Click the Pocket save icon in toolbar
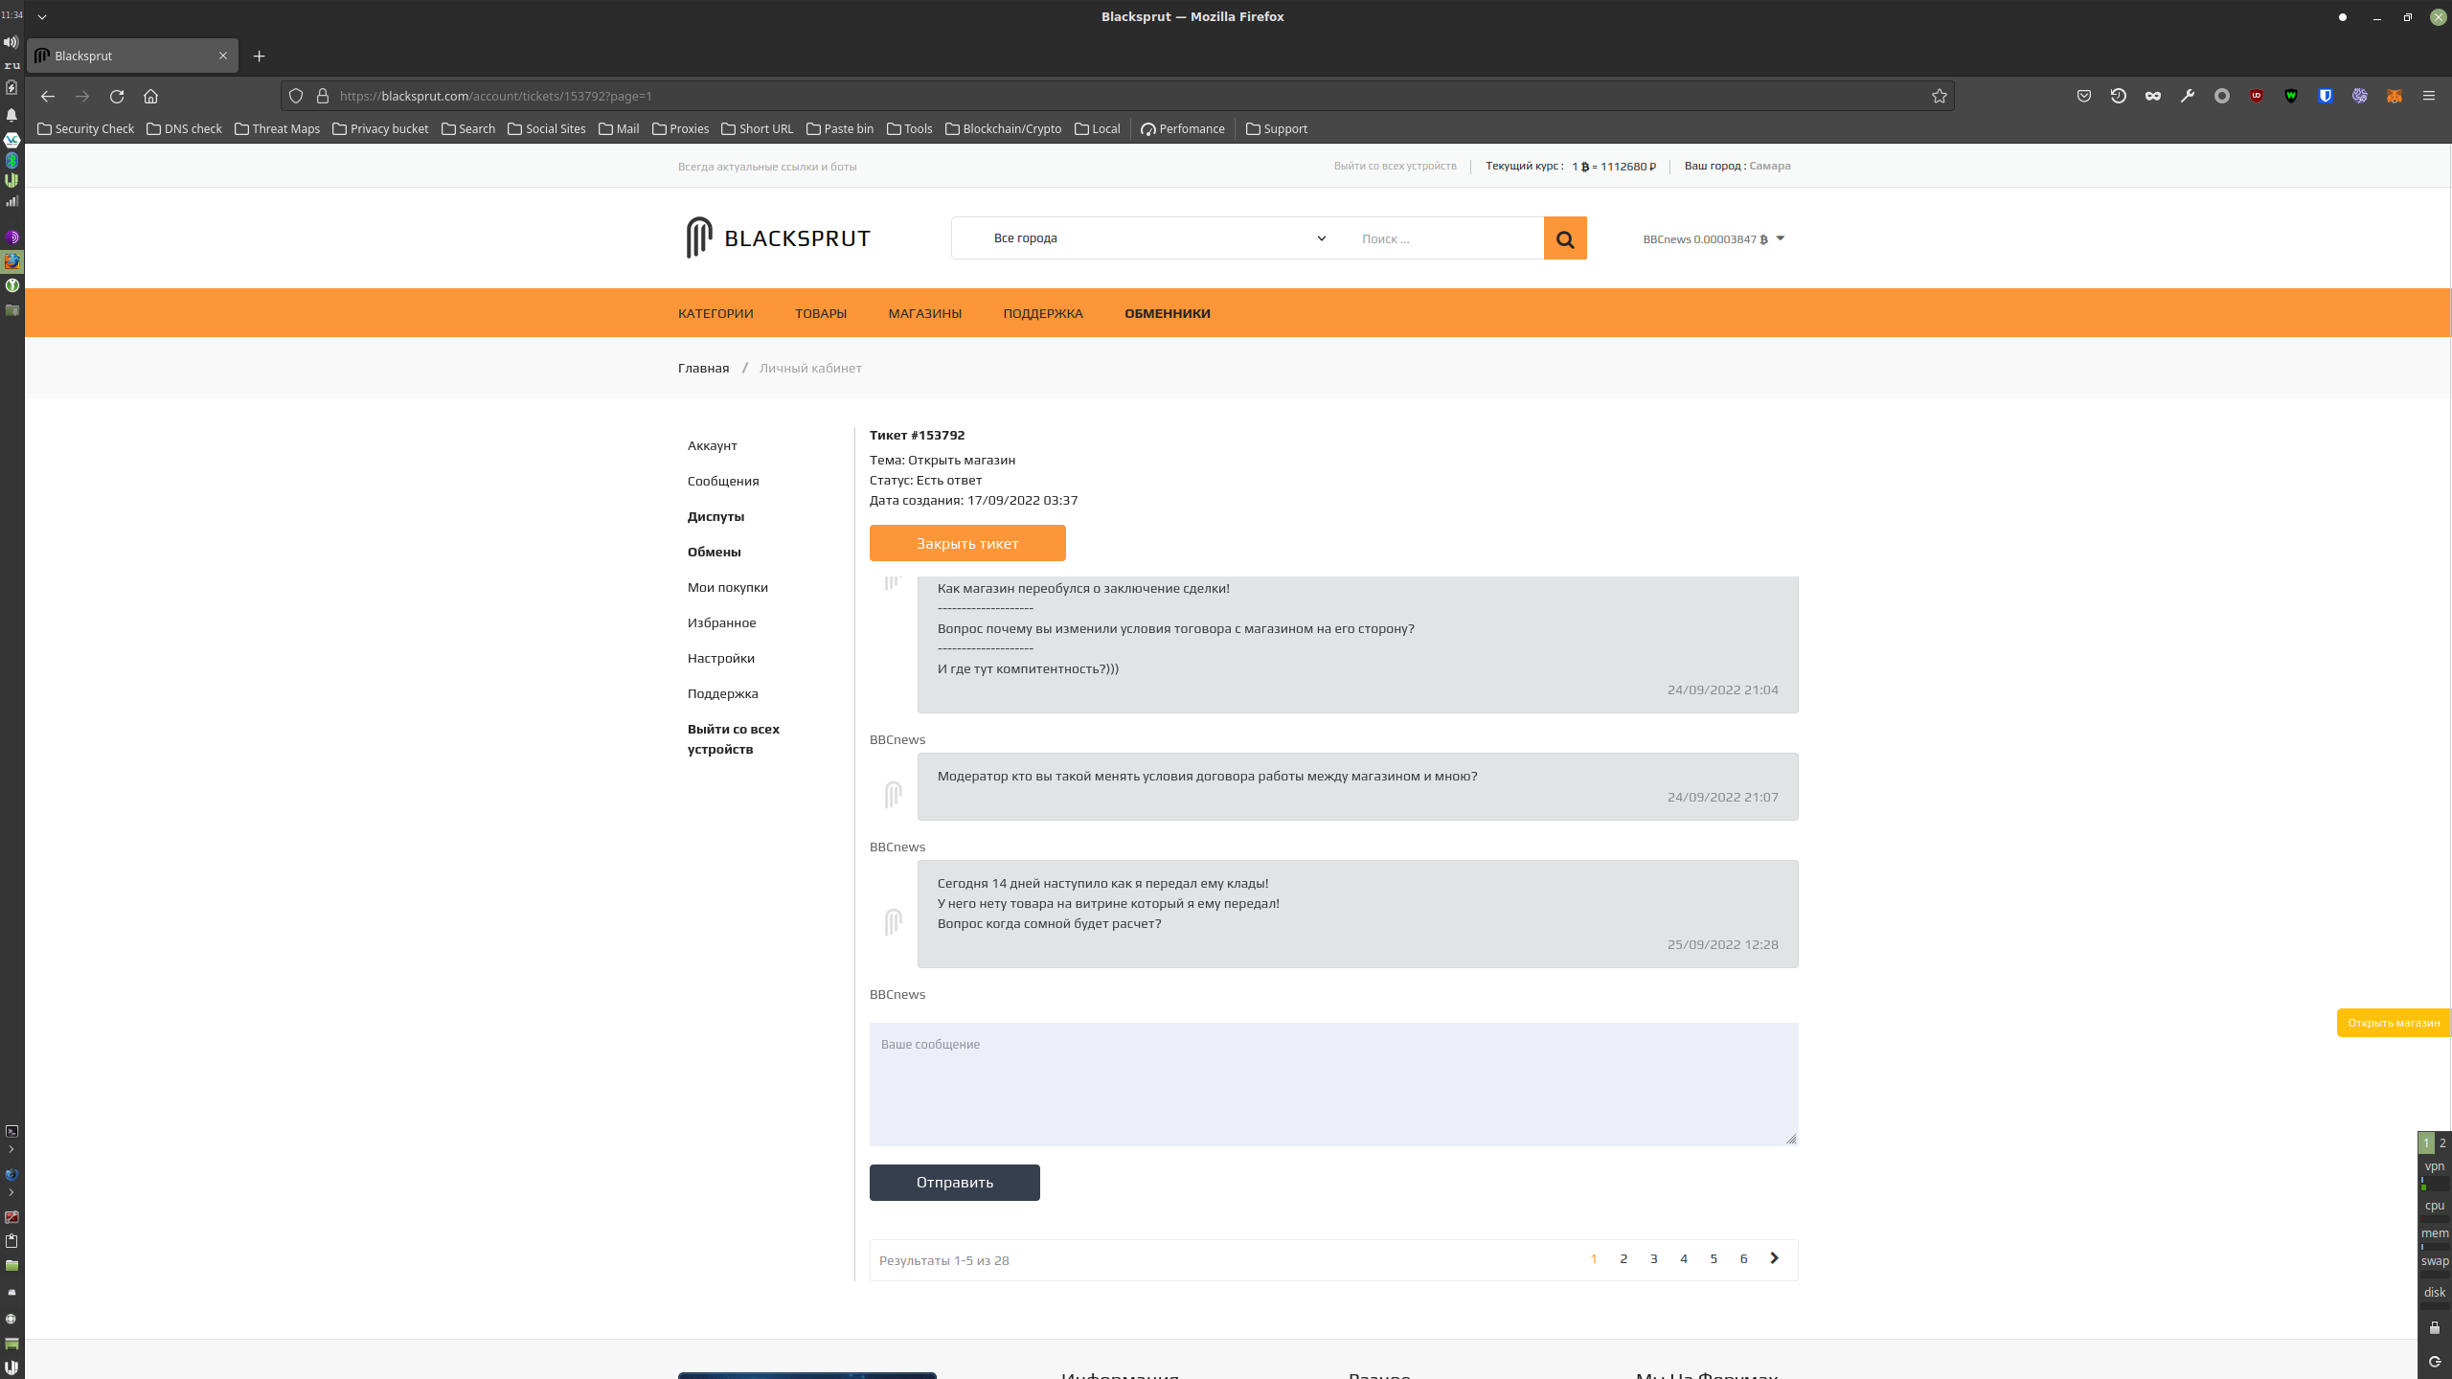Screen dimensions: 2452x1379 click(x=2084, y=96)
